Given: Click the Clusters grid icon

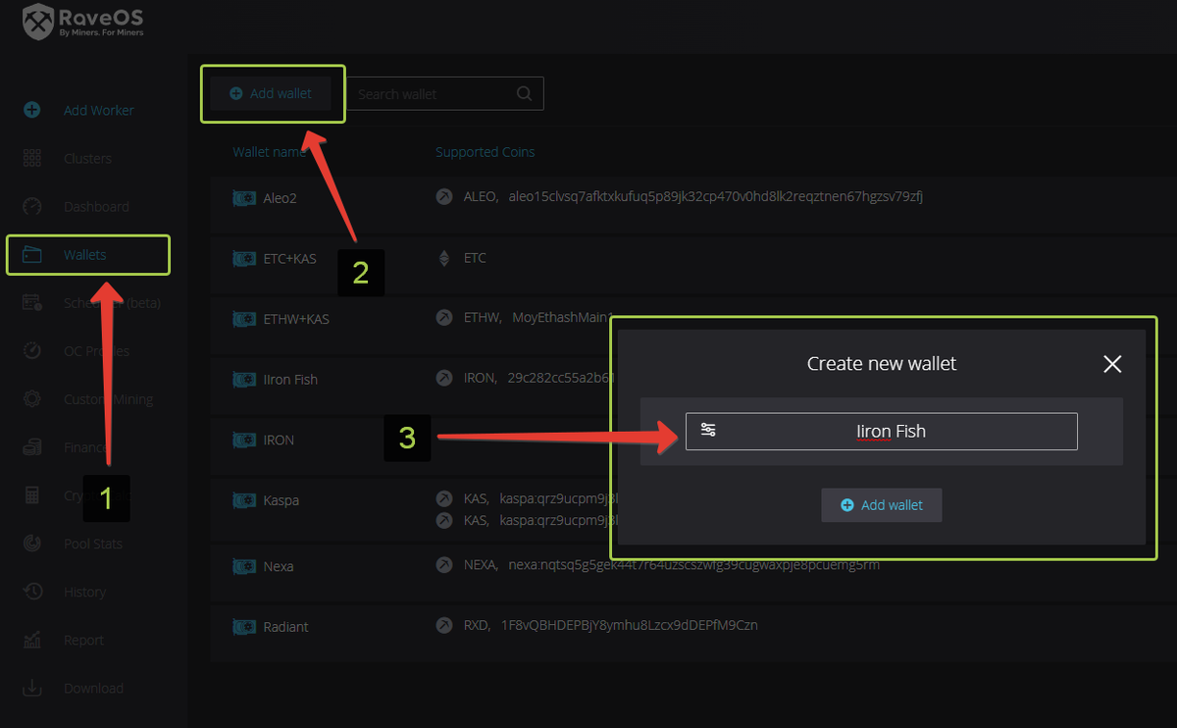Looking at the screenshot, I should (32, 158).
